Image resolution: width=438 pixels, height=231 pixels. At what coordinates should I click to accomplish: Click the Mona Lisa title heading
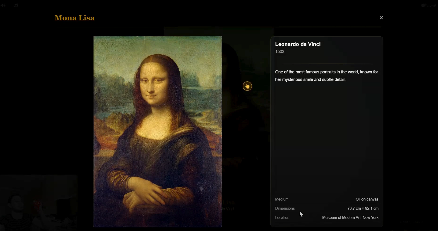click(75, 18)
